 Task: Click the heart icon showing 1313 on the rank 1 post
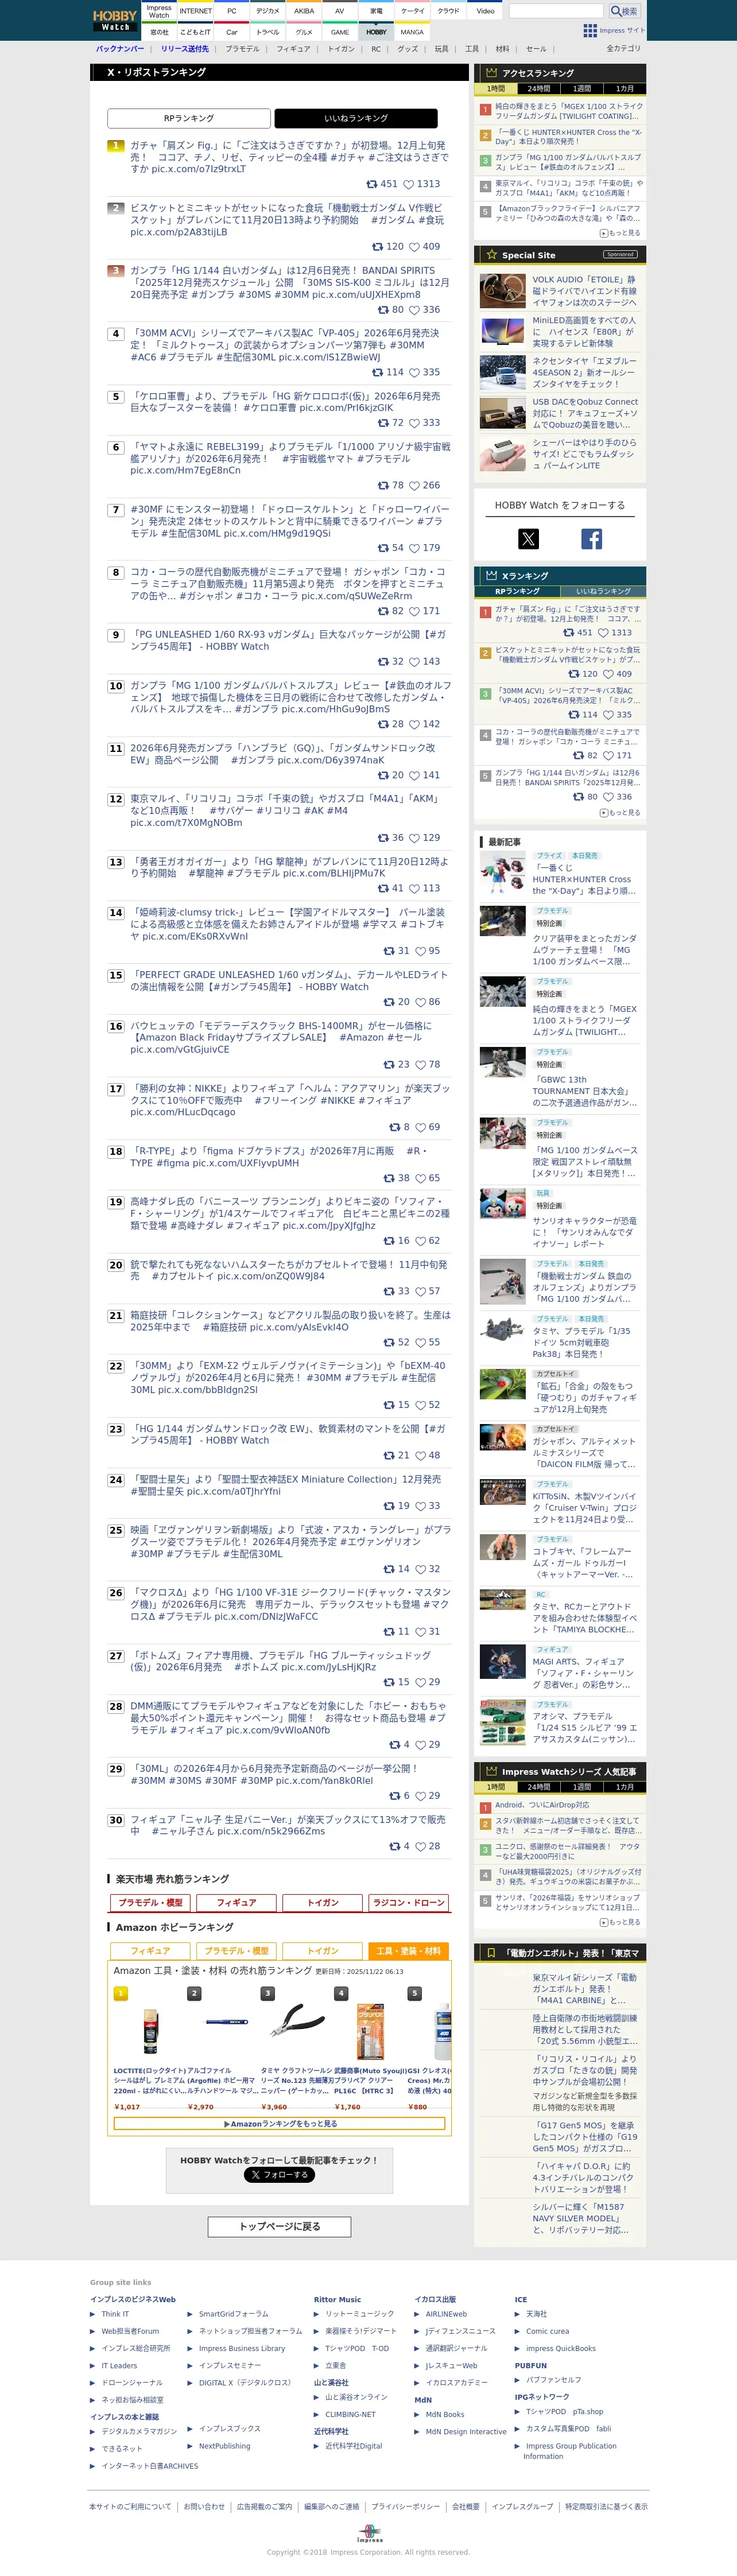tap(408, 184)
